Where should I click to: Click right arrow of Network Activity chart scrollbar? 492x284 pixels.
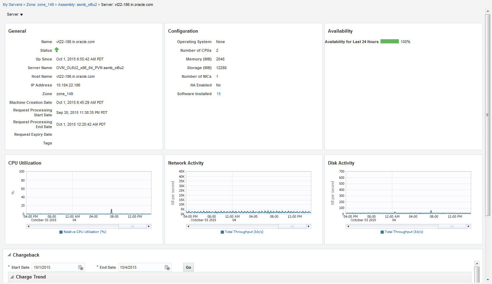pyautogui.click(x=309, y=226)
